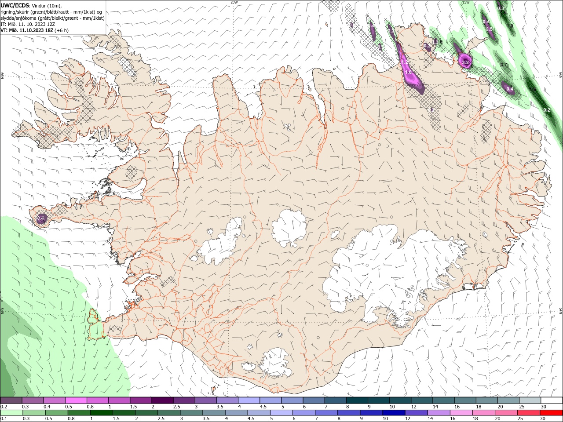The height and width of the screenshot is (422, 563).
Task: Click the '0.4' purple spot on western peninsula tip
Action: coord(41,218)
